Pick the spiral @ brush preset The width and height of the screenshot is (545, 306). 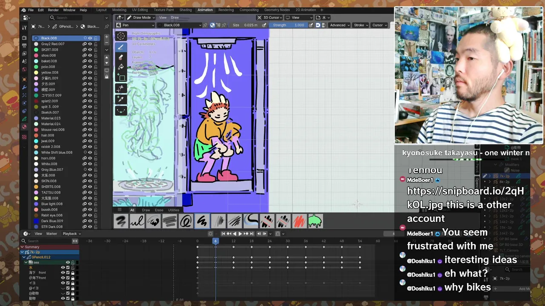[x=186, y=221]
